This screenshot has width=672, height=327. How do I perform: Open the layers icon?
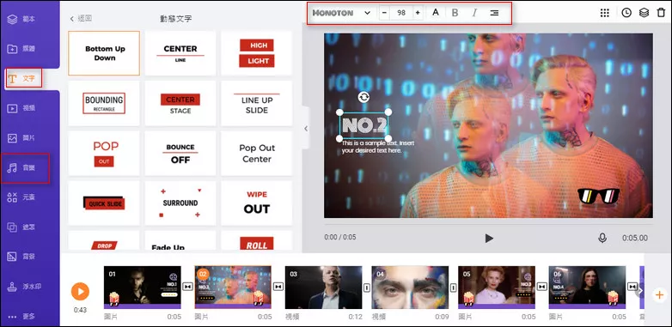tap(644, 13)
